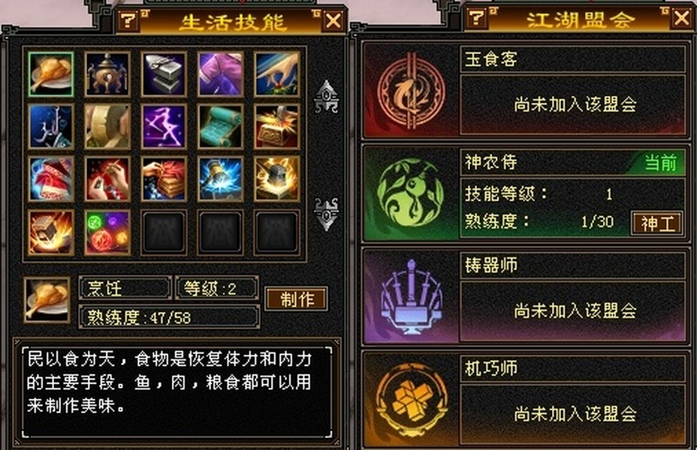Image resolution: width=697 pixels, height=450 pixels.
Task: Open help for the 生活技能 window
Action: [128, 20]
